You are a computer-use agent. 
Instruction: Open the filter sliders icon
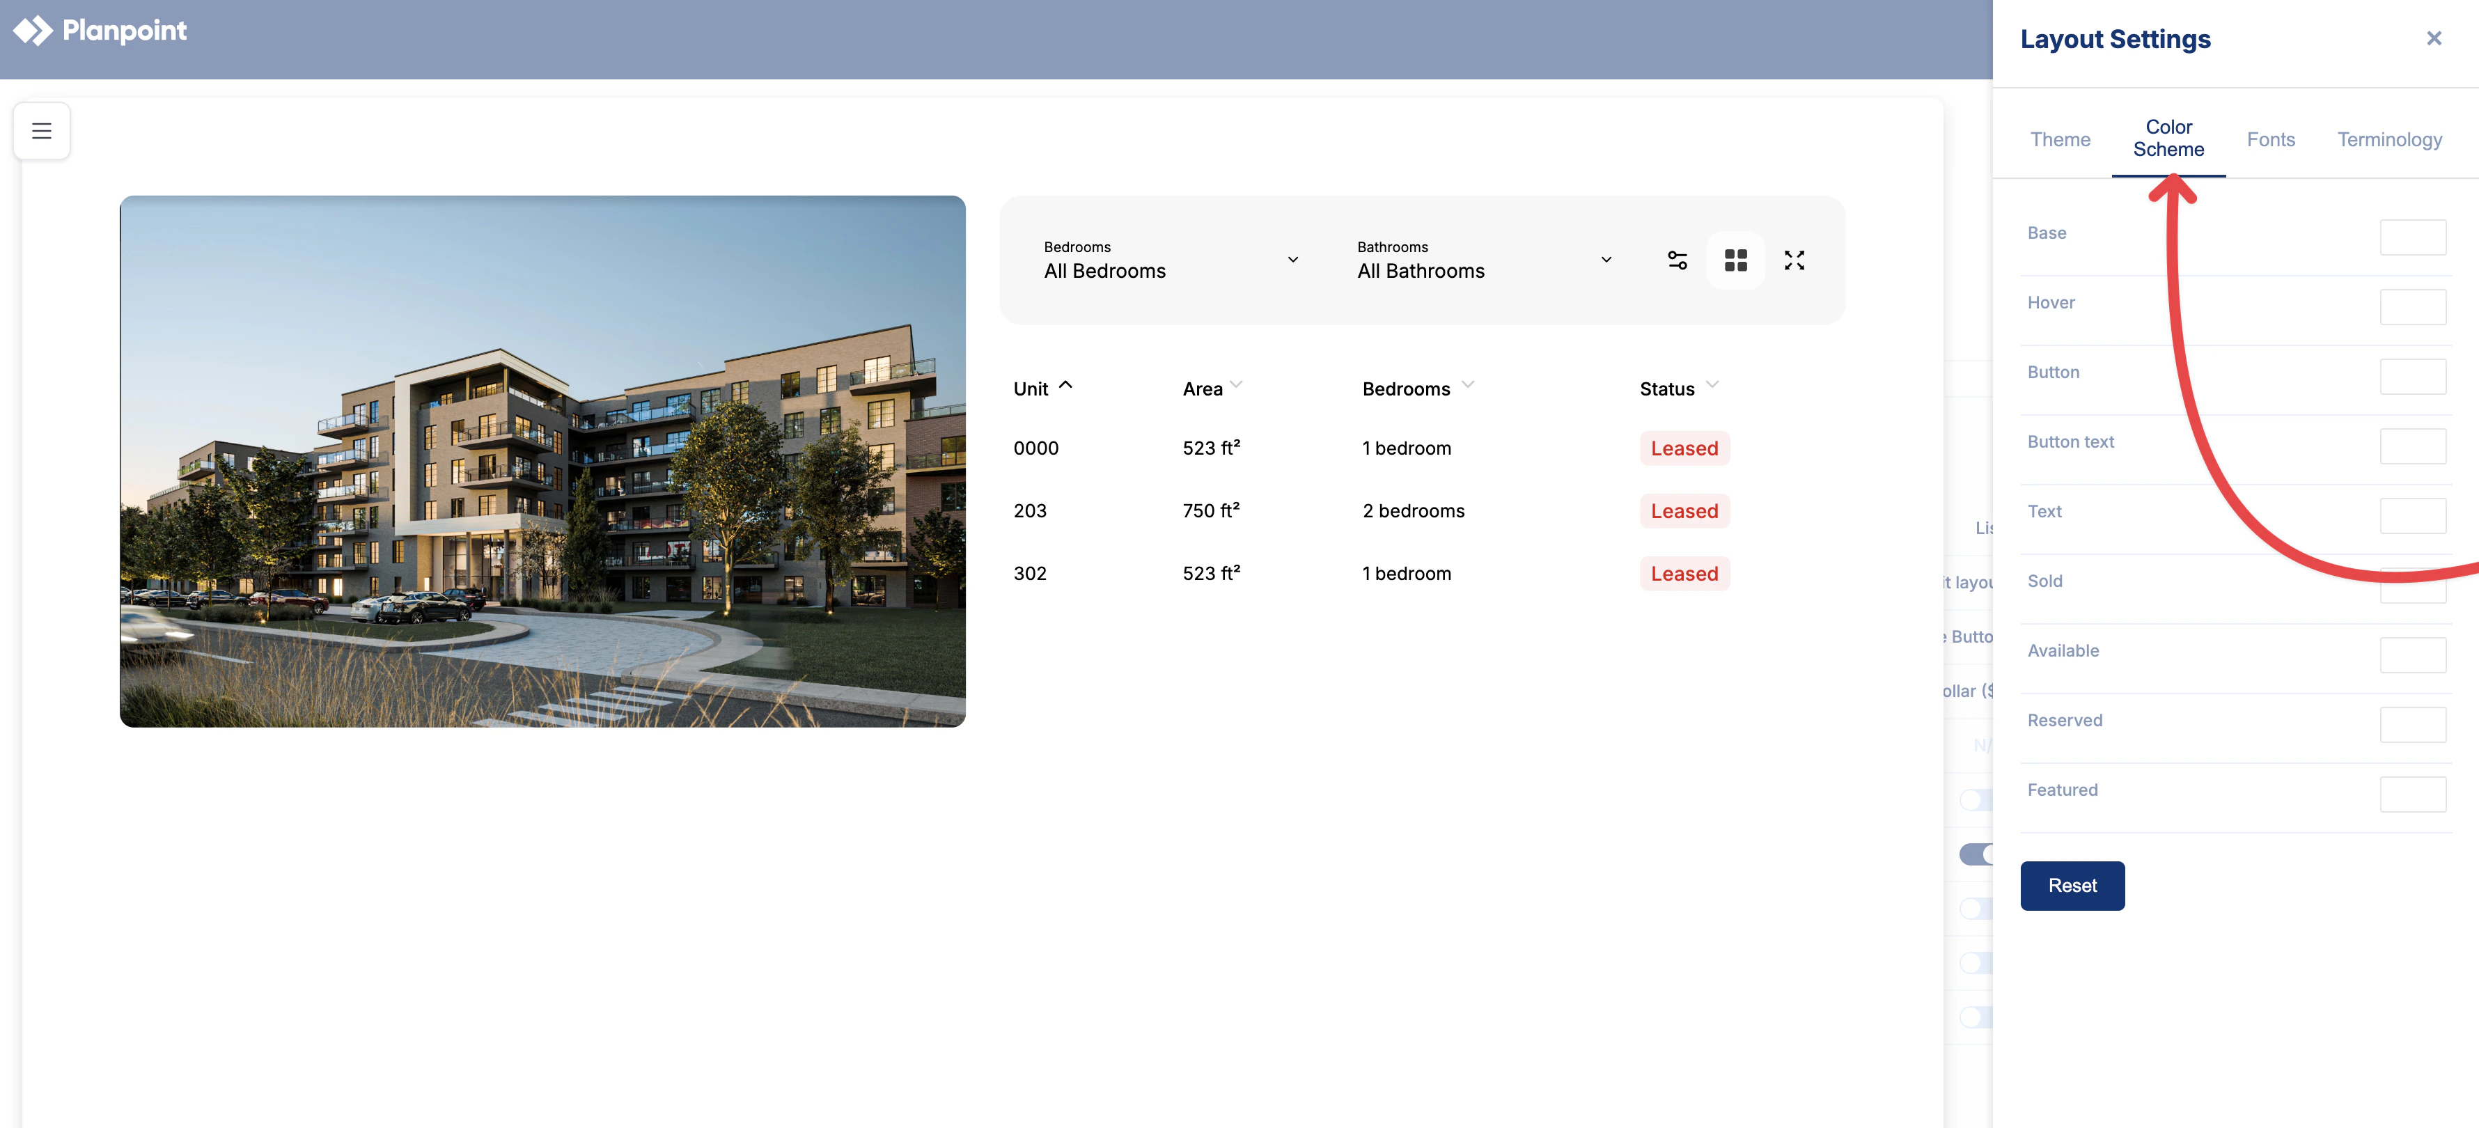pos(1676,261)
